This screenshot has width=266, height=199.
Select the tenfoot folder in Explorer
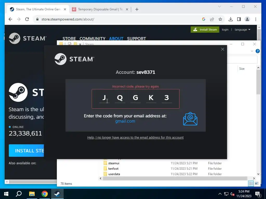click(x=113, y=168)
